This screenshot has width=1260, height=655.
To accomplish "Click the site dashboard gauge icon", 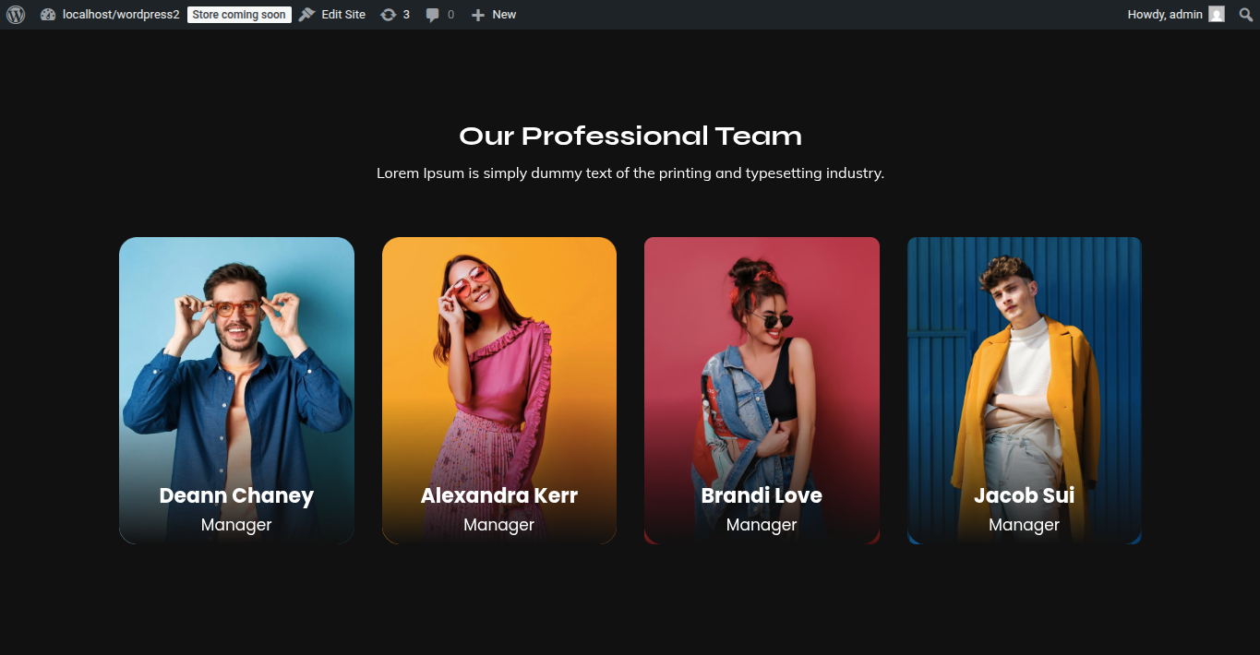I will [49, 15].
